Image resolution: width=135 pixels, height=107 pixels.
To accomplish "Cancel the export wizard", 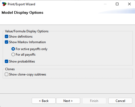I will pyautogui.click(x=120, y=101).
